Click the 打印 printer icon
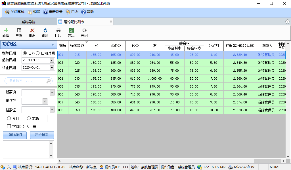This screenshot has height=170, width=291. [58, 30]
